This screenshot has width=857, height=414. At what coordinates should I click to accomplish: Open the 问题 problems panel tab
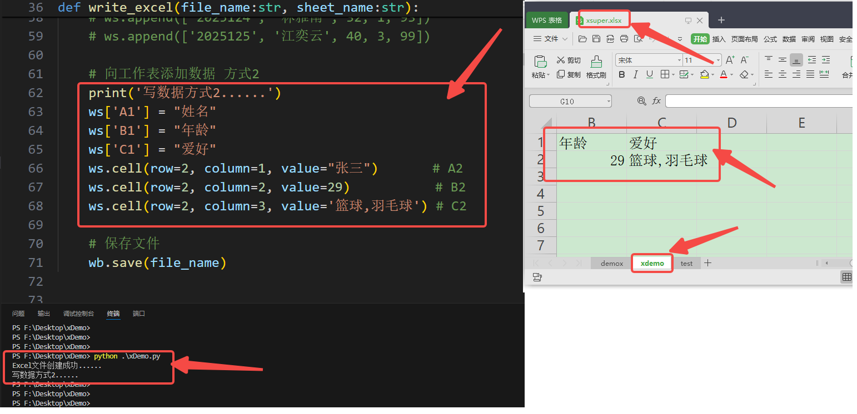18,314
